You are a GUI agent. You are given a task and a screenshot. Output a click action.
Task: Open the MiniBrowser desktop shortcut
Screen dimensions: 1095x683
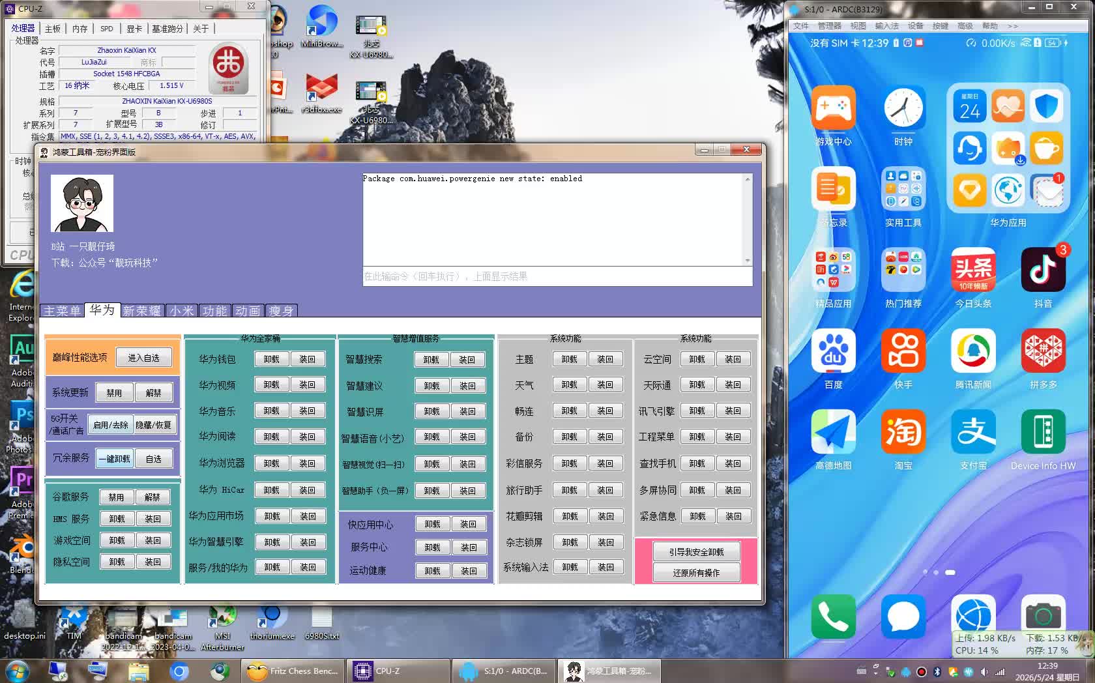(321, 26)
